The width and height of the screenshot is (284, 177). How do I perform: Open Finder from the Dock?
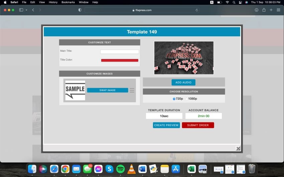32,169
